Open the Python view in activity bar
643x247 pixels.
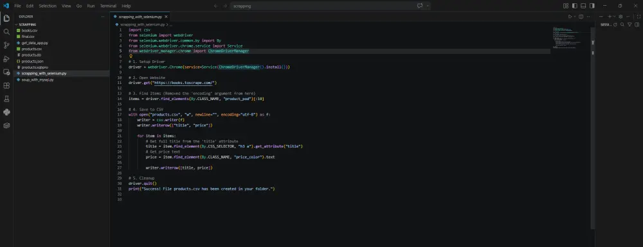click(x=6, y=112)
